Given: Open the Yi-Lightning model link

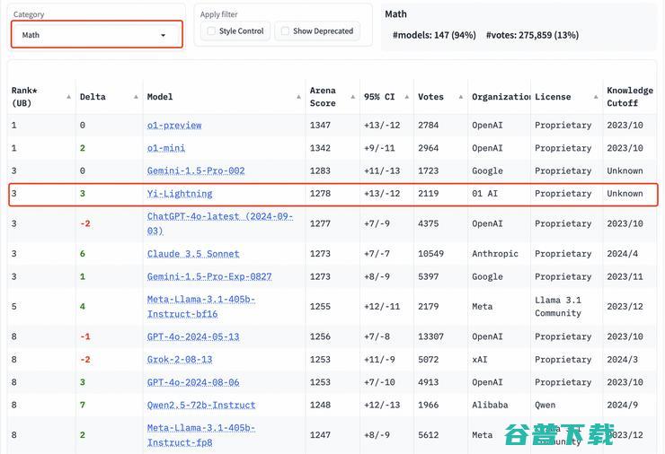Looking at the screenshot, I should pos(180,194).
